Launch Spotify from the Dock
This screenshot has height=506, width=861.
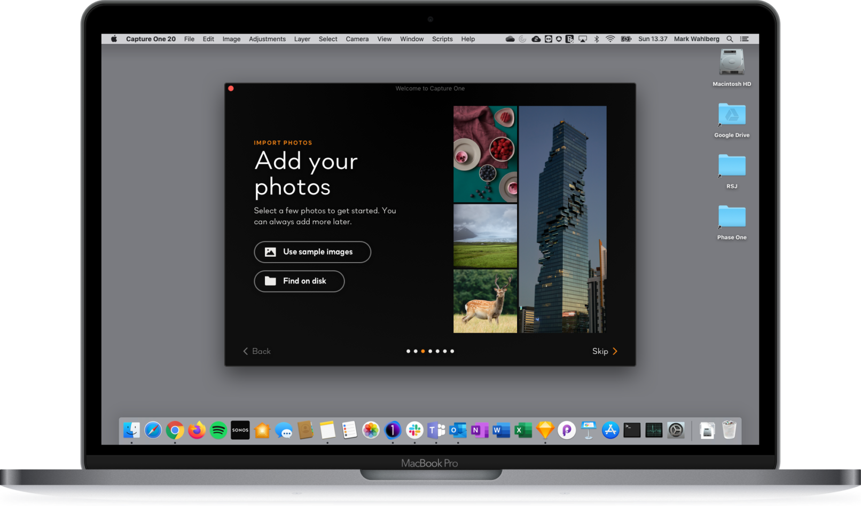(218, 430)
